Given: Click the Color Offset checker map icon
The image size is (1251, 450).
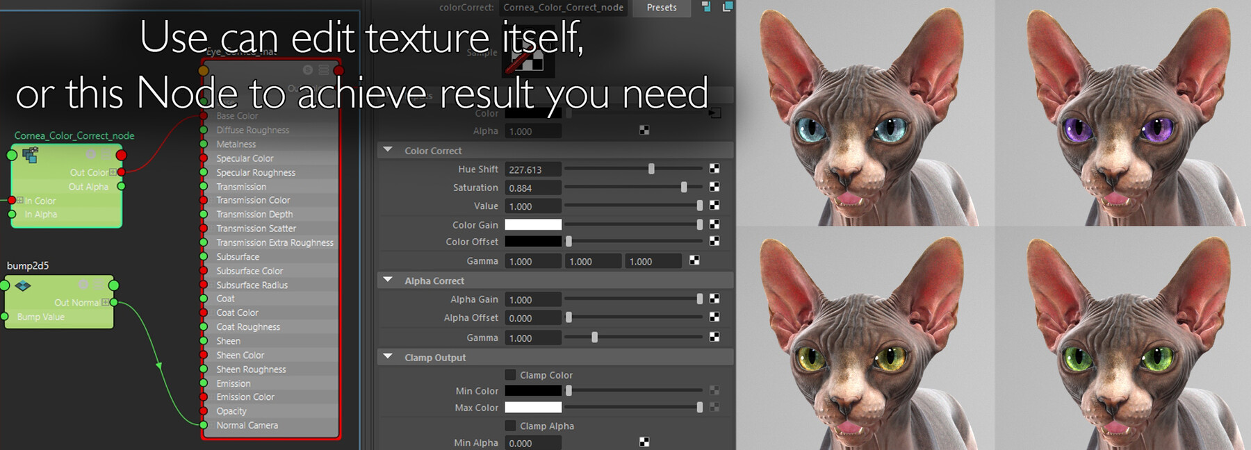Looking at the screenshot, I should (714, 241).
